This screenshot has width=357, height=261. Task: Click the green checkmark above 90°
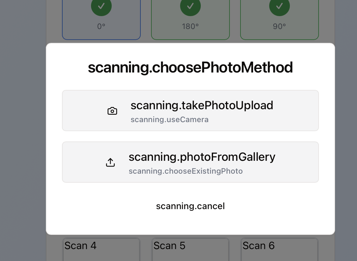(280, 6)
